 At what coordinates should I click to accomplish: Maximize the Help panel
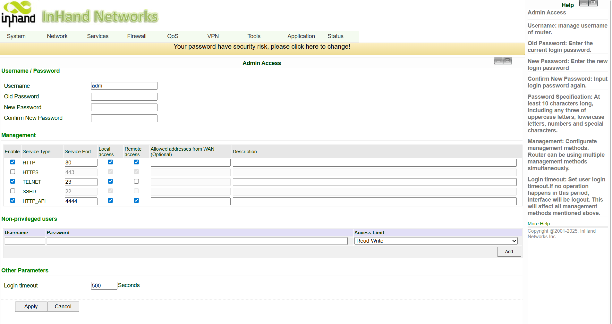coord(593,3)
